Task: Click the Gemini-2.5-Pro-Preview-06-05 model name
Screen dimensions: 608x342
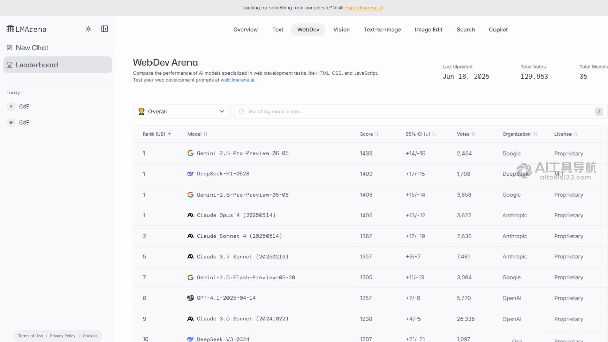Action: tap(243, 153)
